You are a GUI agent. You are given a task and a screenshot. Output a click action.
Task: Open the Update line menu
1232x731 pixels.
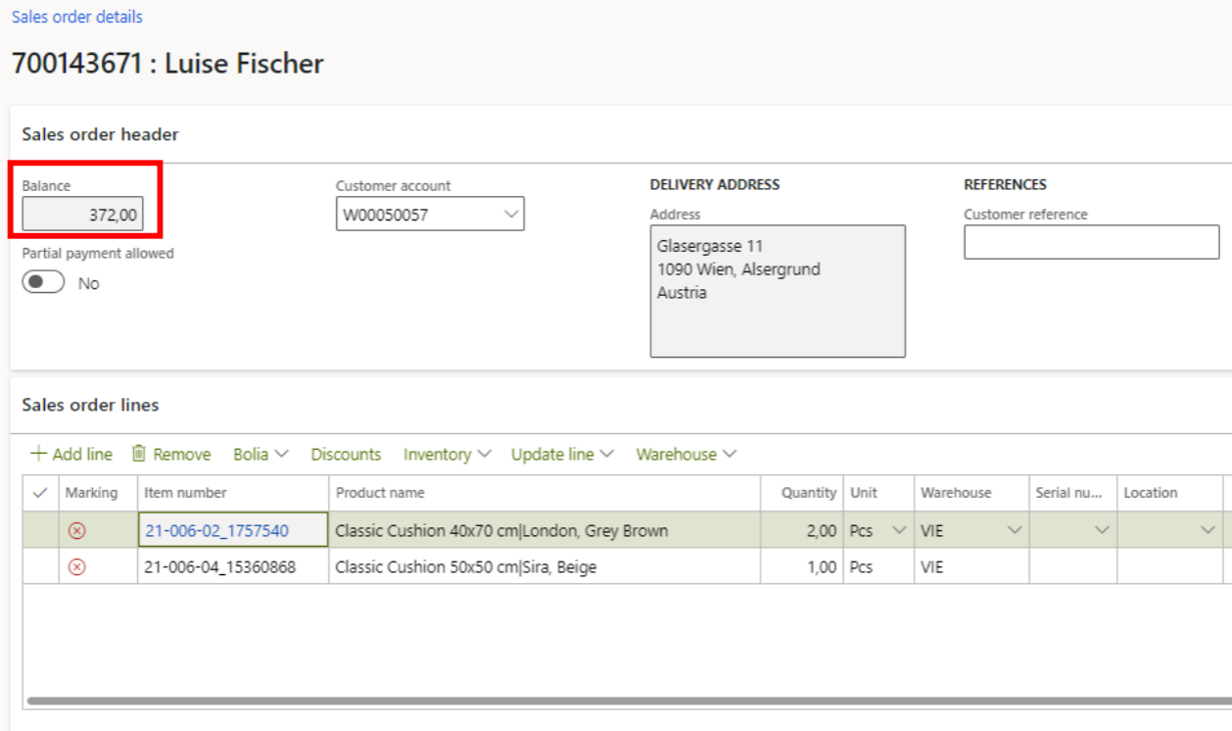click(x=562, y=454)
